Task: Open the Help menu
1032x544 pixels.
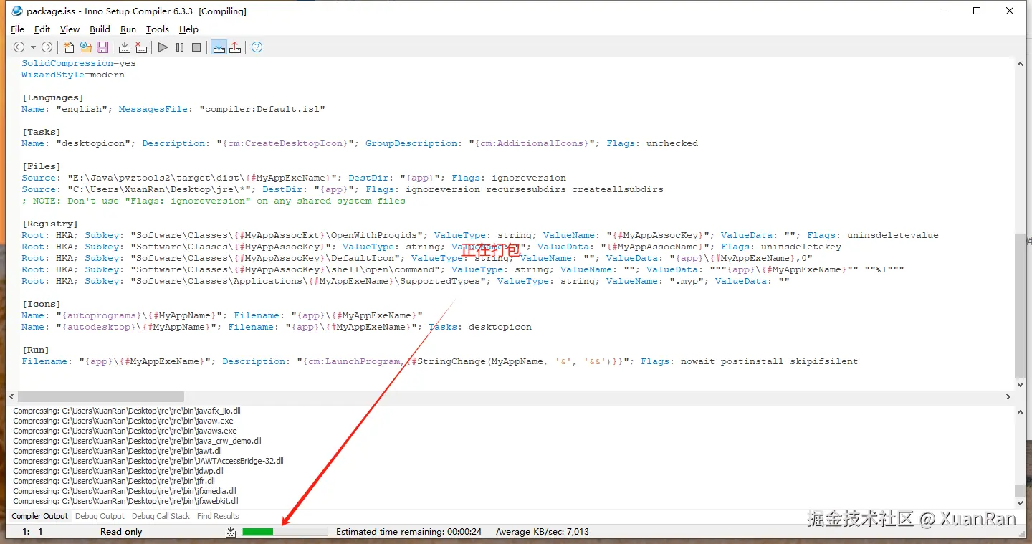Action: pyautogui.click(x=188, y=29)
